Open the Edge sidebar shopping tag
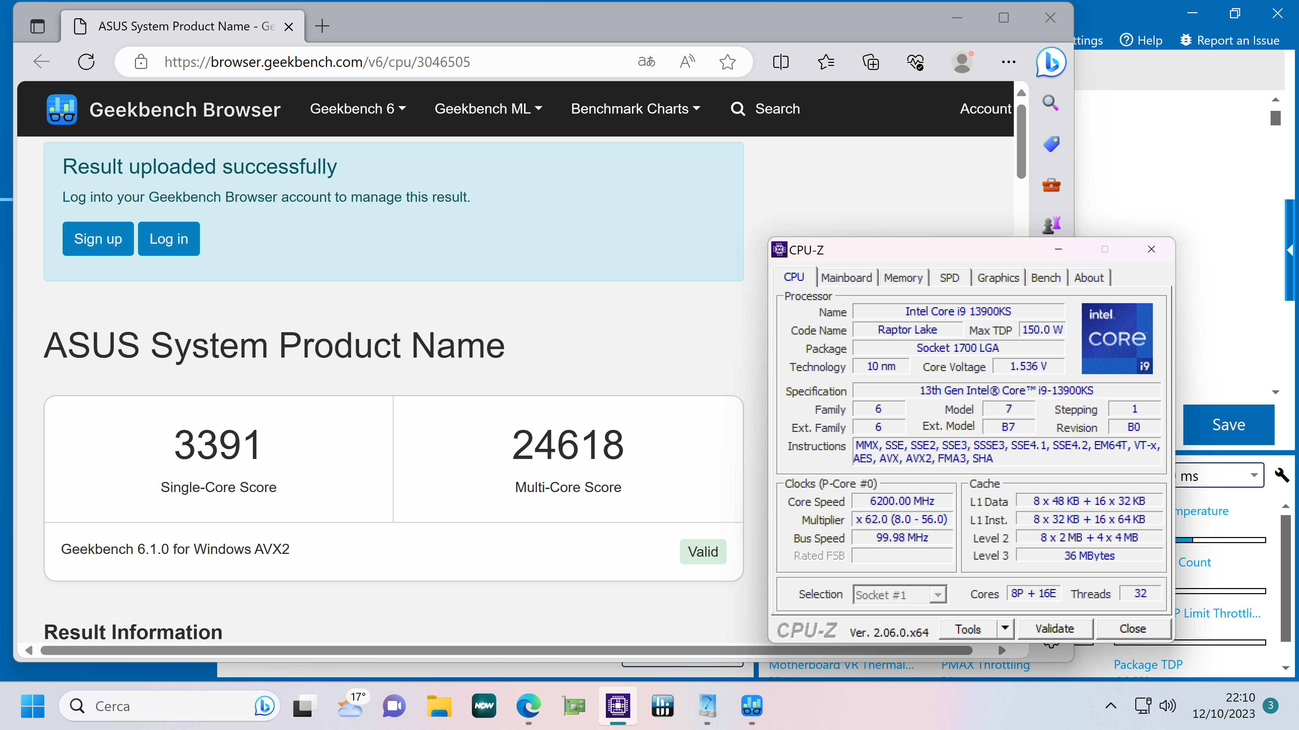The image size is (1299, 730). (1051, 144)
